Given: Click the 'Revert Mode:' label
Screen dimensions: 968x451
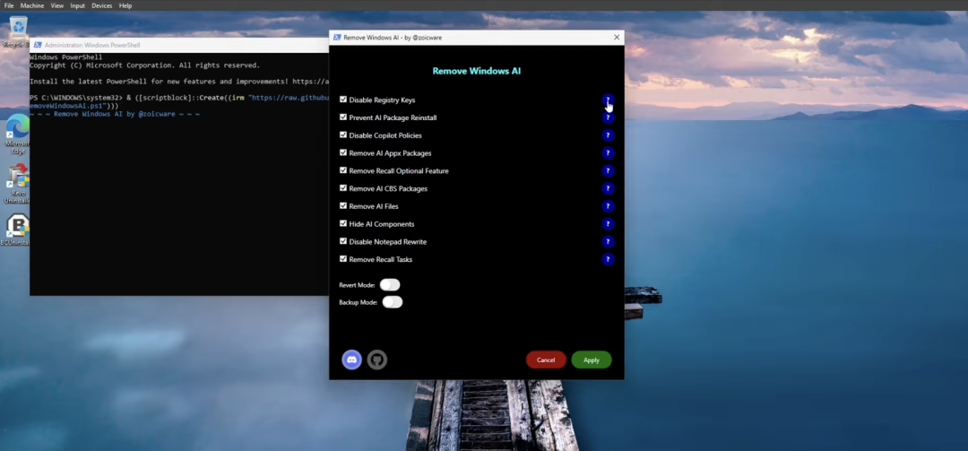Looking at the screenshot, I should [357, 285].
